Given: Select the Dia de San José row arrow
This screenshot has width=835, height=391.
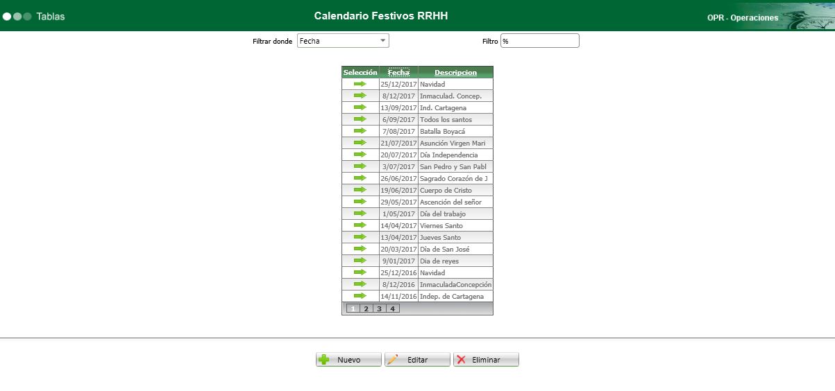Looking at the screenshot, I should click(360, 249).
